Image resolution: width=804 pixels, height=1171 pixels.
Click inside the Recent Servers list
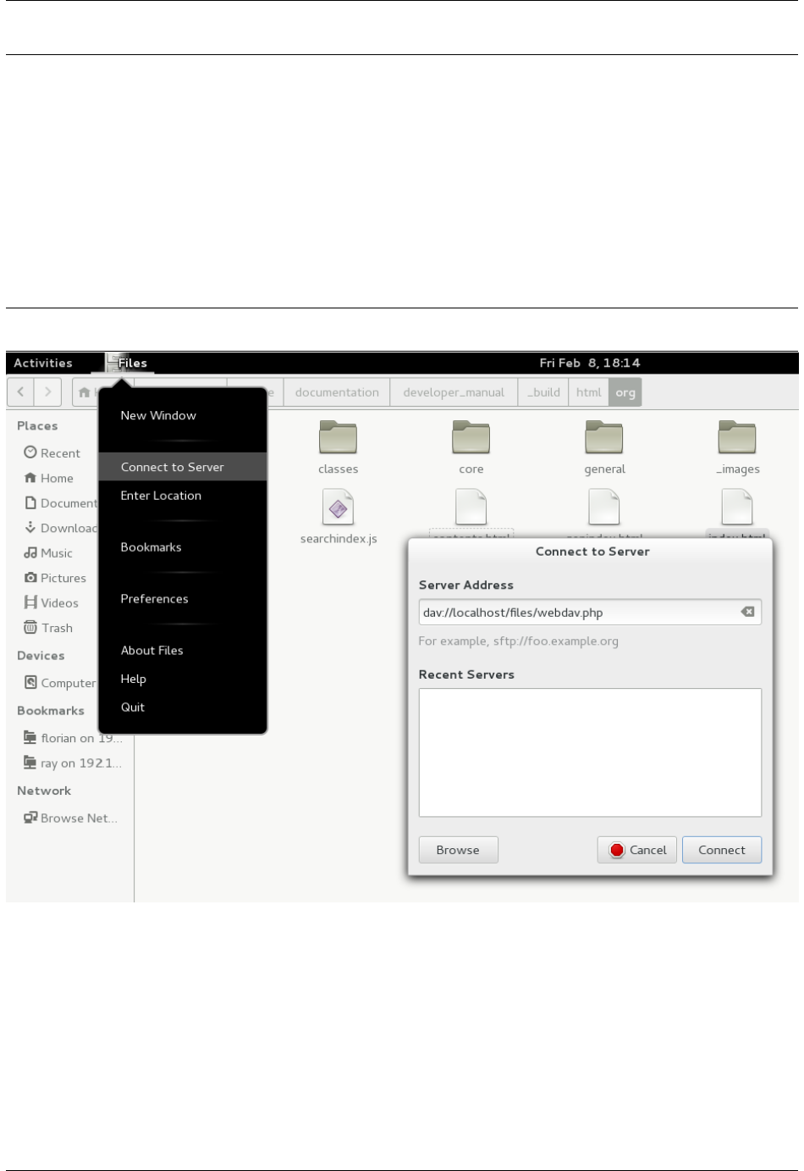click(x=590, y=752)
